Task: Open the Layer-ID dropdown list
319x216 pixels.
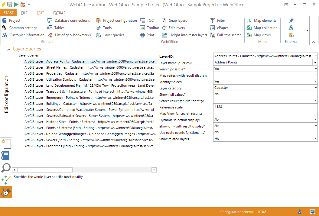Action: (x=316, y=56)
